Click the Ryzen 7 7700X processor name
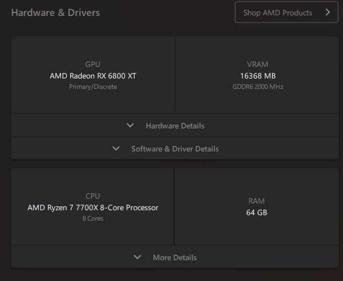343x281 pixels. point(93,207)
